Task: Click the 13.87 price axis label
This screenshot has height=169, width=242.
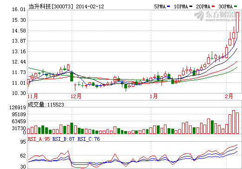Action: pos(19,41)
